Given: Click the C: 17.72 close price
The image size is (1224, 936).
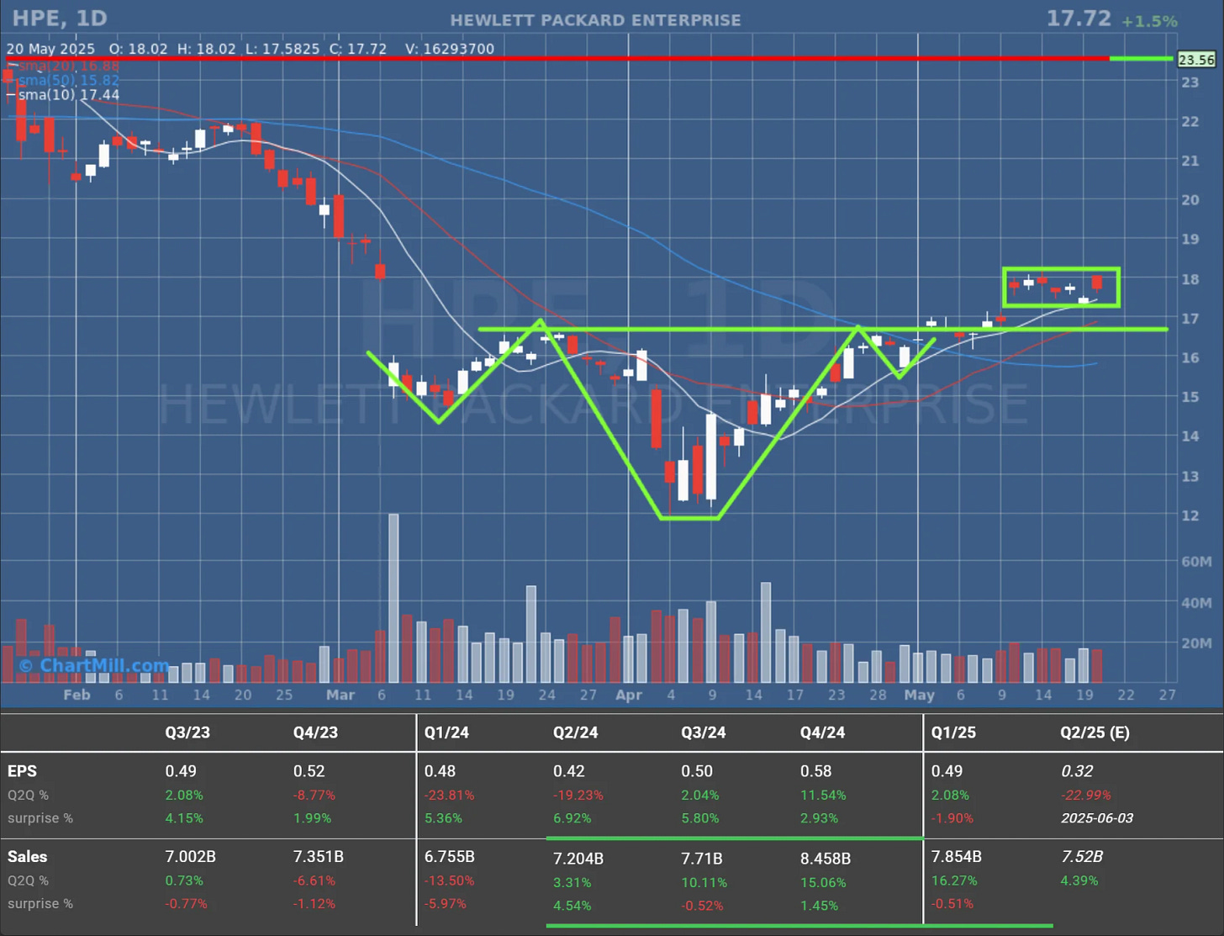Looking at the screenshot, I should (358, 49).
